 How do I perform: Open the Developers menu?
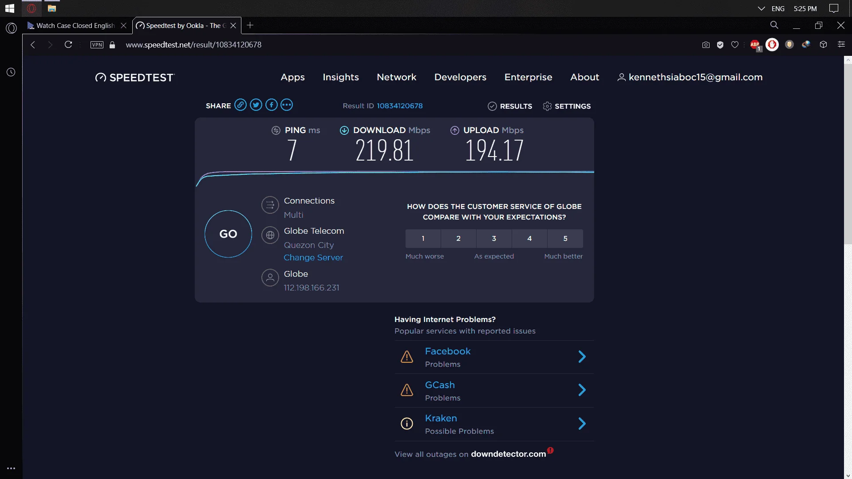[460, 77]
